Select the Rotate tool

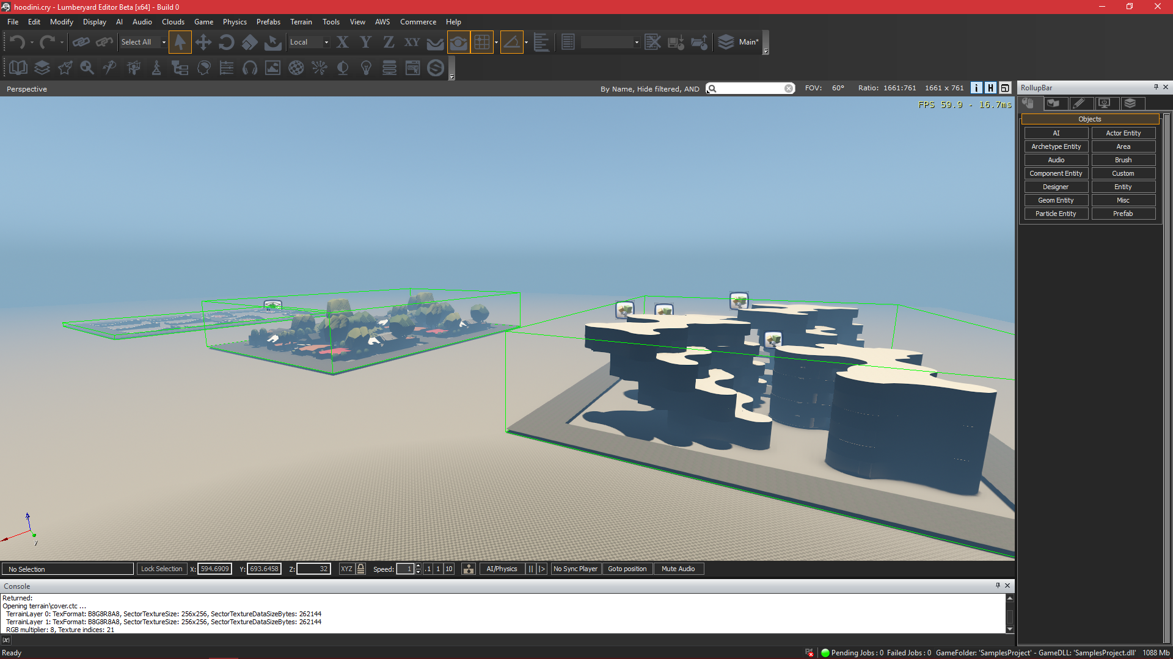(x=226, y=42)
